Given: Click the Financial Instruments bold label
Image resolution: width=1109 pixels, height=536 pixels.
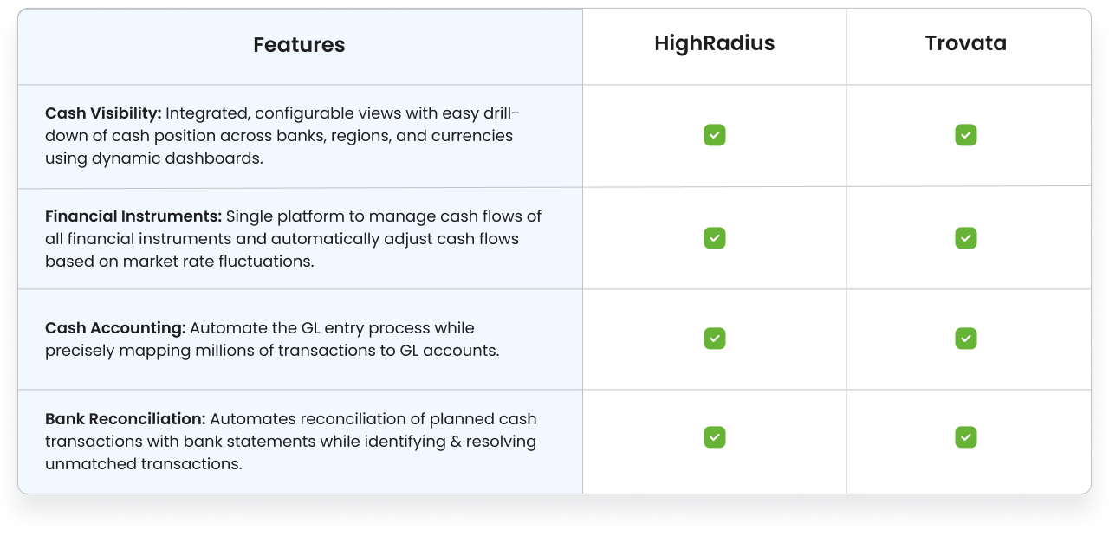Looking at the screenshot, I should pyautogui.click(x=133, y=216).
